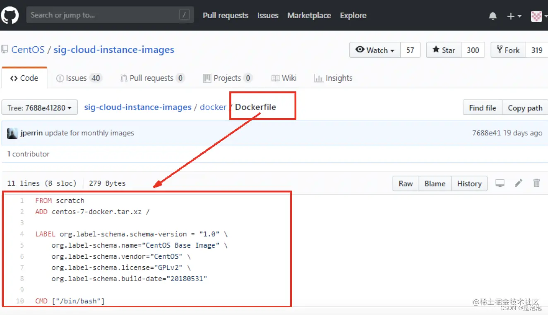Open the jperrin author link
548x315 pixels.
pyautogui.click(x=32, y=133)
